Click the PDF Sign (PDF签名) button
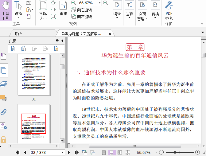Image resolution: width=206 pixels, height=156 pixels. (169, 11)
